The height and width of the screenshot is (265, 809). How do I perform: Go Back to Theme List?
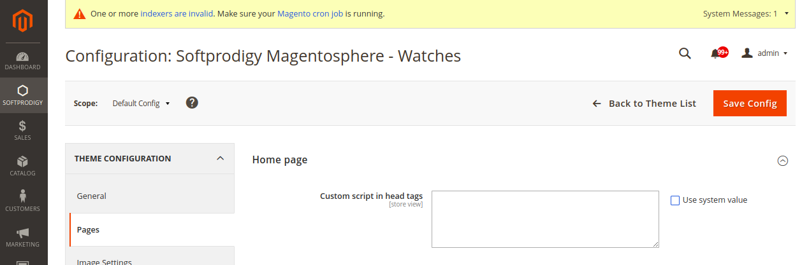coord(644,104)
